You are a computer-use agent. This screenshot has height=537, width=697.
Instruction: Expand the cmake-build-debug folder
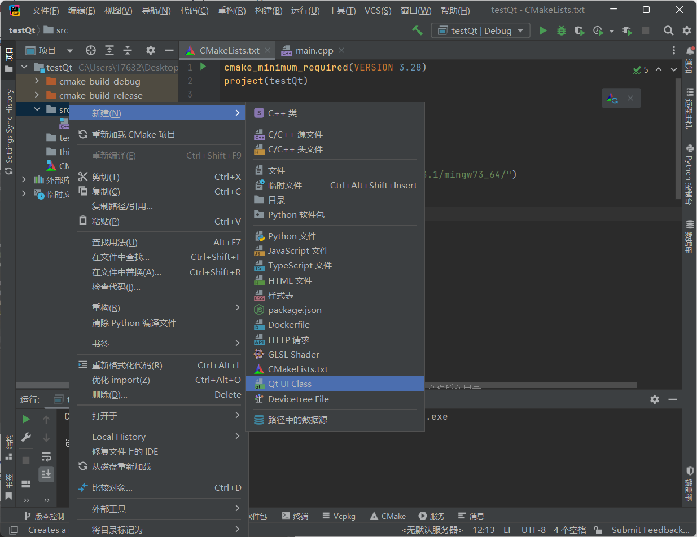coord(37,81)
